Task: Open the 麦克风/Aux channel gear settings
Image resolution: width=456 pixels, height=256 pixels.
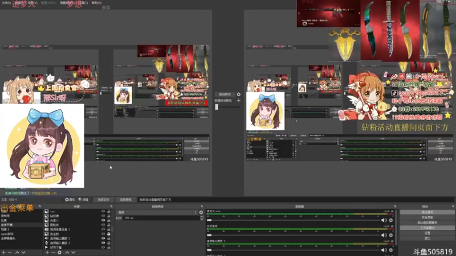Action: point(391,220)
